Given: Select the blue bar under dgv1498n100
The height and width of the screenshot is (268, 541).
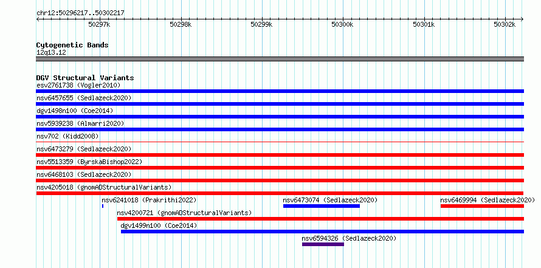Looking at the screenshot, I should click(x=280, y=117).
